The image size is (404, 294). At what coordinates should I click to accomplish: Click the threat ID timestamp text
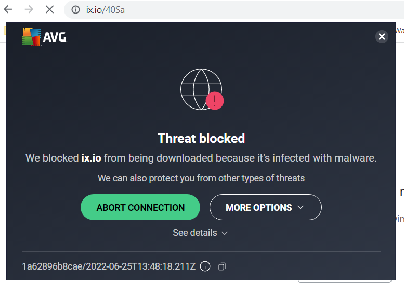[x=109, y=266]
